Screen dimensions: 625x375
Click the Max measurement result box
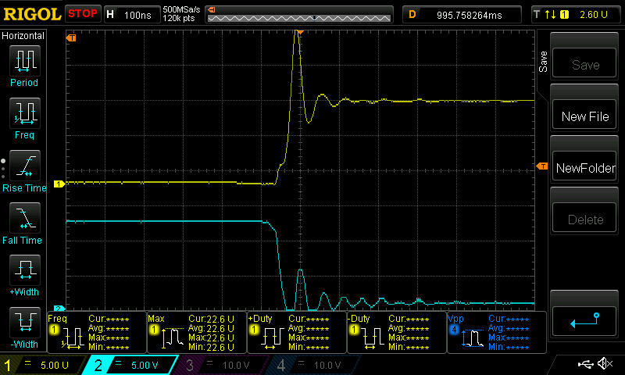pos(197,332)
